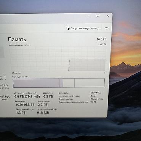Click the 13,7 ГБ graph maximum label

click(x=103, y=44)
